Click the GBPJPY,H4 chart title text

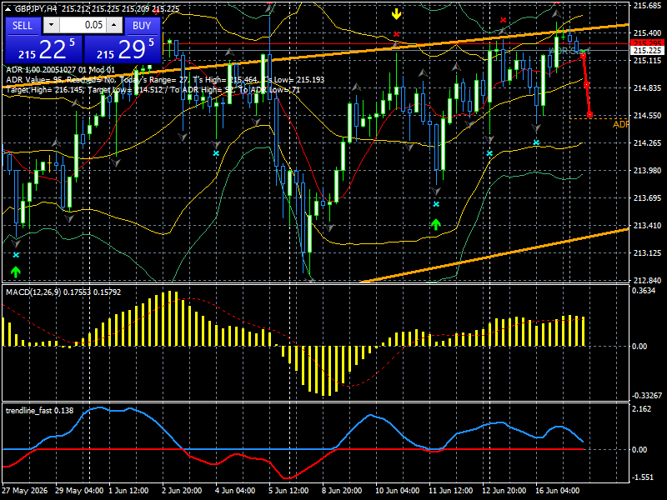(35, 9)
